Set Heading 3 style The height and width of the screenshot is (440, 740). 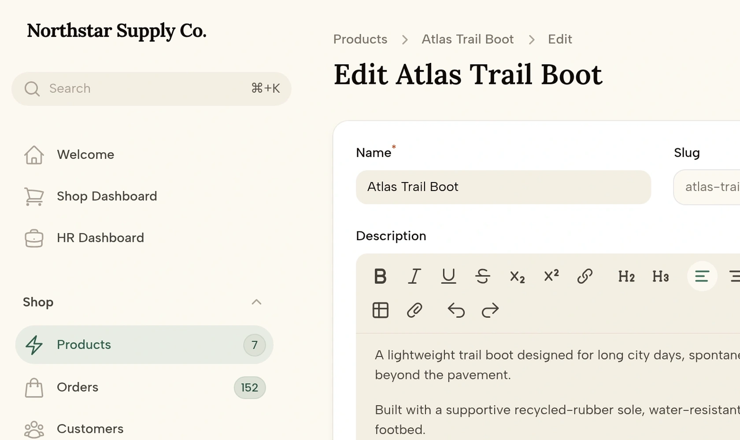(x=661, y=276)
